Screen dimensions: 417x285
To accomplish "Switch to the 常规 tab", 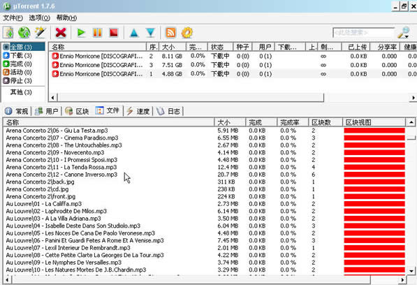I will pos(17,111).
